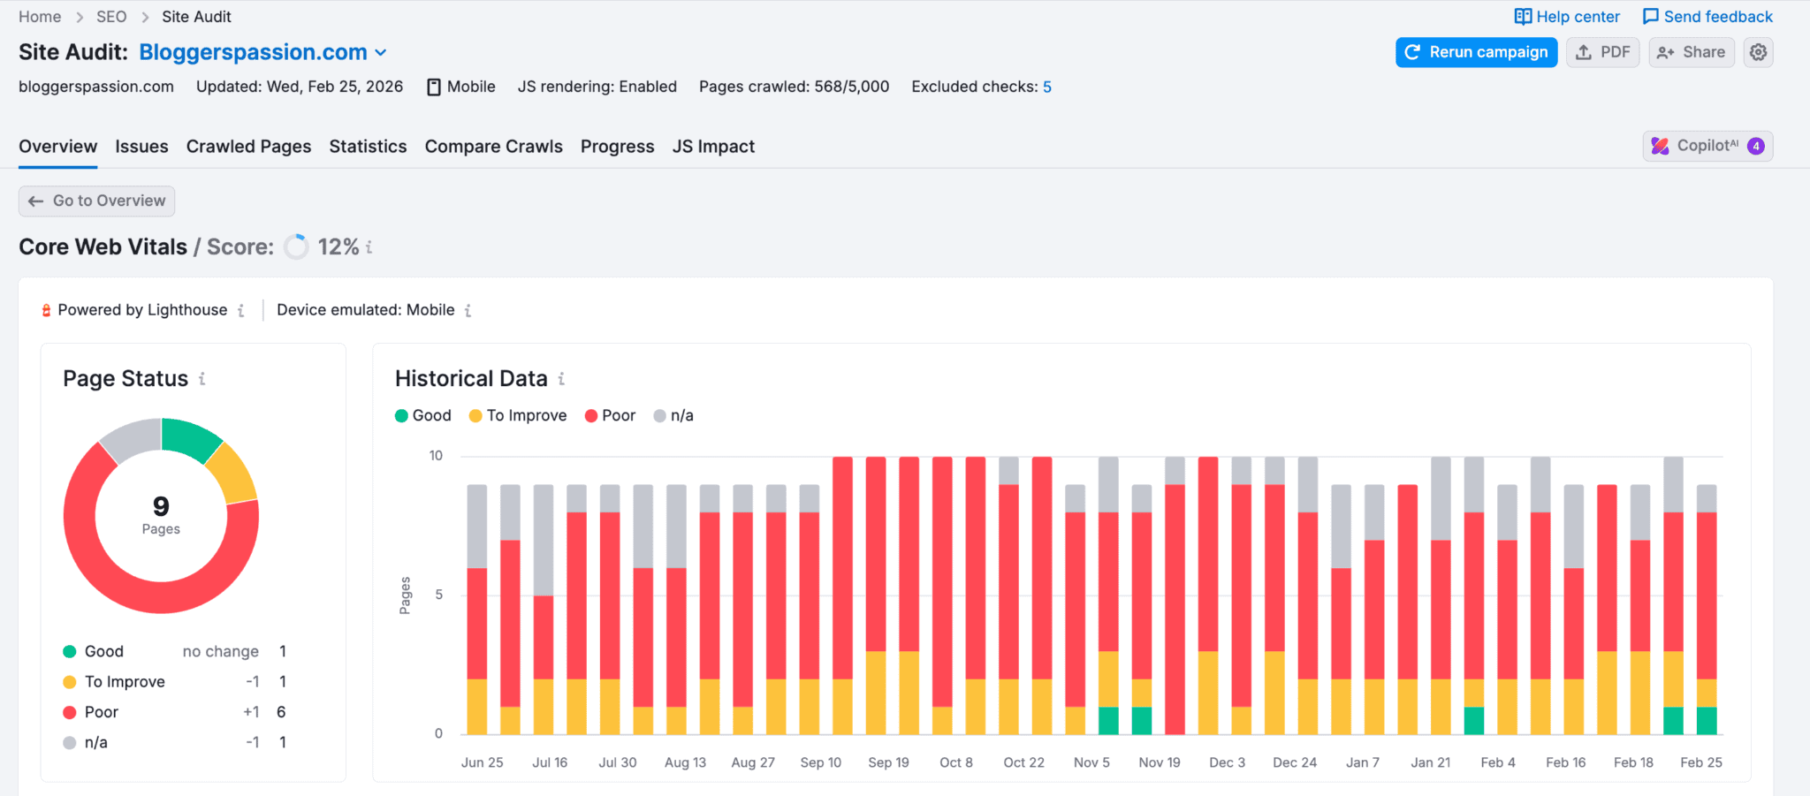The width and height of the screenshot is (1810, 796).
Task: Click the Copilot AI logo icon
Action: pos(1661,146)
